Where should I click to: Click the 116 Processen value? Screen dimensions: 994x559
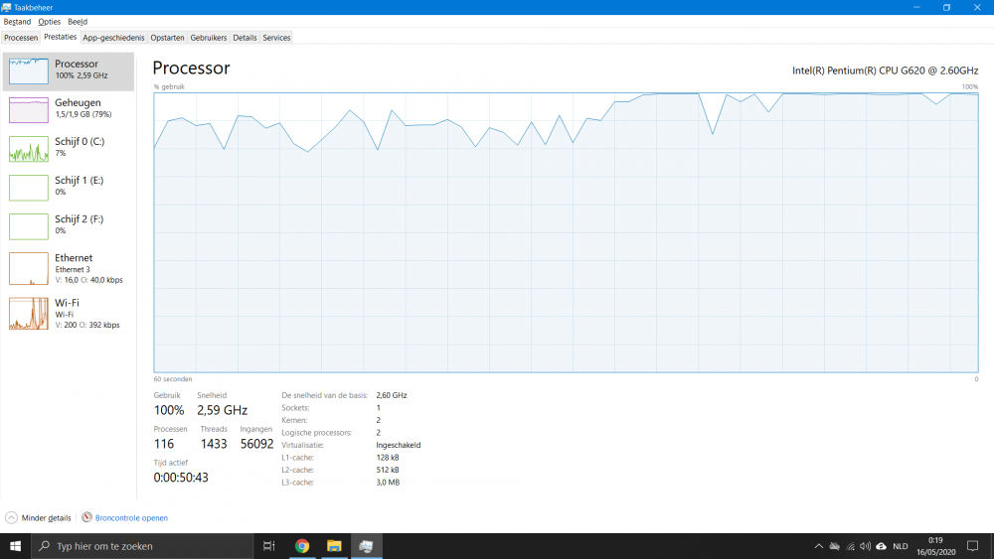164,444
